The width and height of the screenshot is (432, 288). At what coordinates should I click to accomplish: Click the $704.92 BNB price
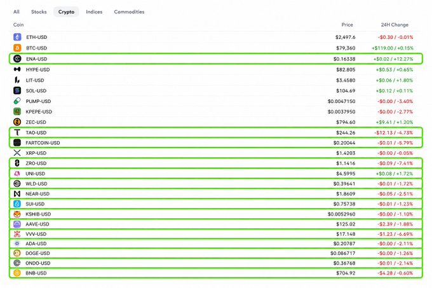(x=346, y=273)
